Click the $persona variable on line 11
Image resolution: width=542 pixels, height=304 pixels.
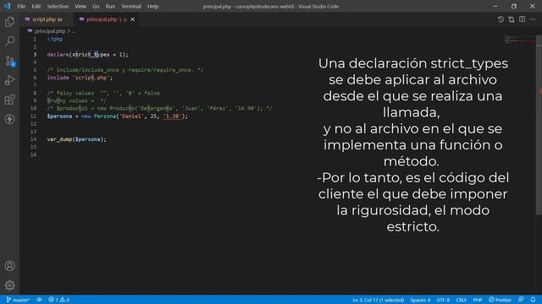tap(59, 117)
